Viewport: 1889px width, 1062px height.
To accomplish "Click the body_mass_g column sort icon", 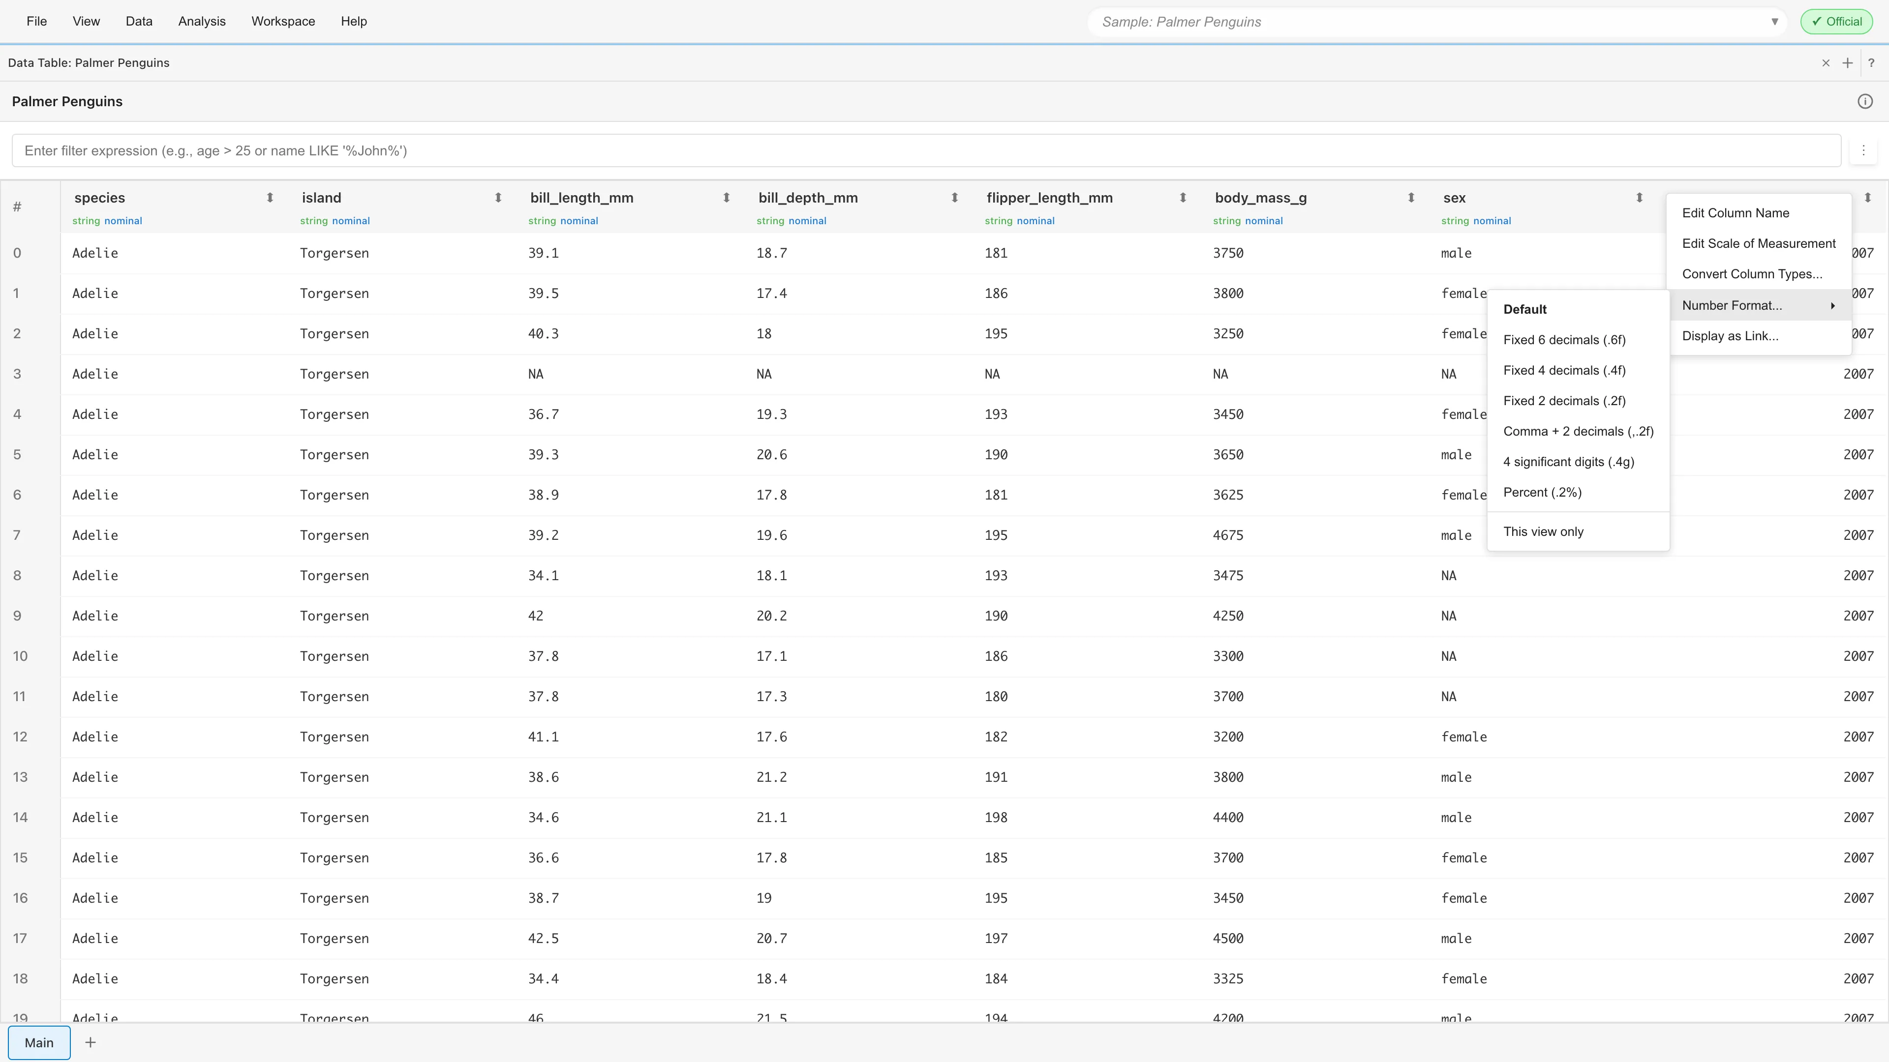I will (x=1411, y=198).
